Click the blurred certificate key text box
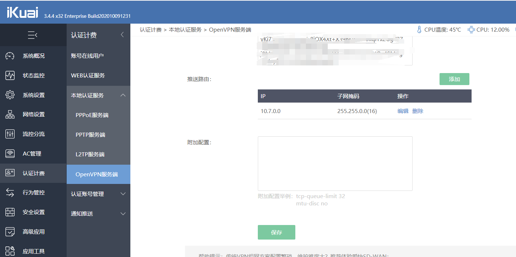Image resolution: width=516 pixels, height=257 pixels. (x=335, y=51)
